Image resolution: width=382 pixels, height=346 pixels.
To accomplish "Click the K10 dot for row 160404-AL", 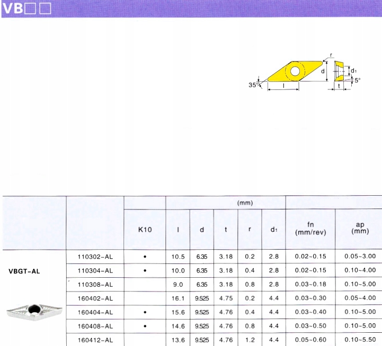I will point(145,312).
